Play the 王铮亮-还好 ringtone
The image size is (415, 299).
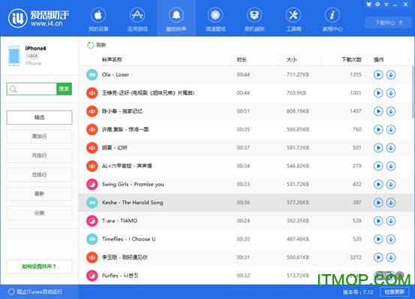[x=378, y=93]
